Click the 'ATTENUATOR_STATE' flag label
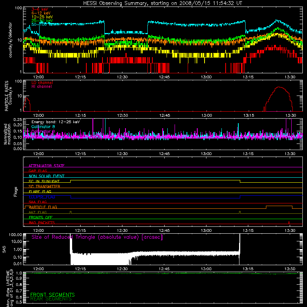 tap(46, 166)
